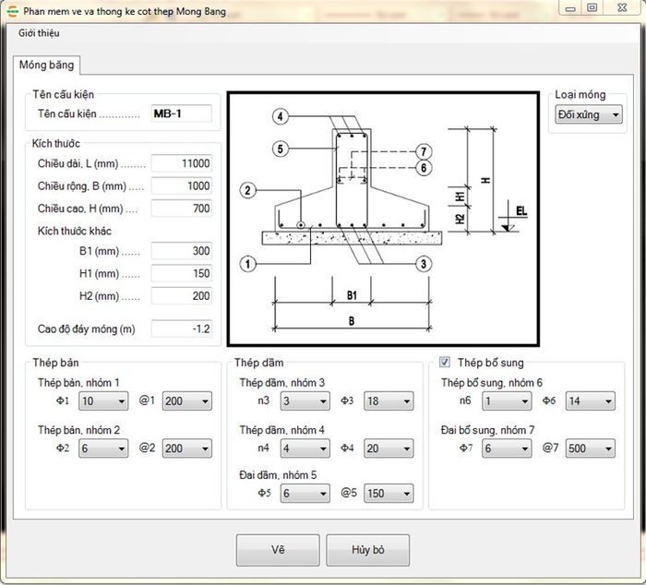Open the @7 spacing dropdown
This screenshot has height=585, width=646.
(x=591, y=448)
